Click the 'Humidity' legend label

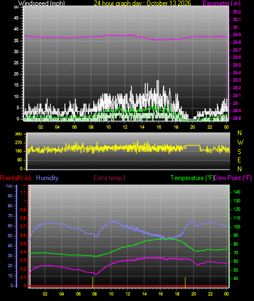coord(47,178)
